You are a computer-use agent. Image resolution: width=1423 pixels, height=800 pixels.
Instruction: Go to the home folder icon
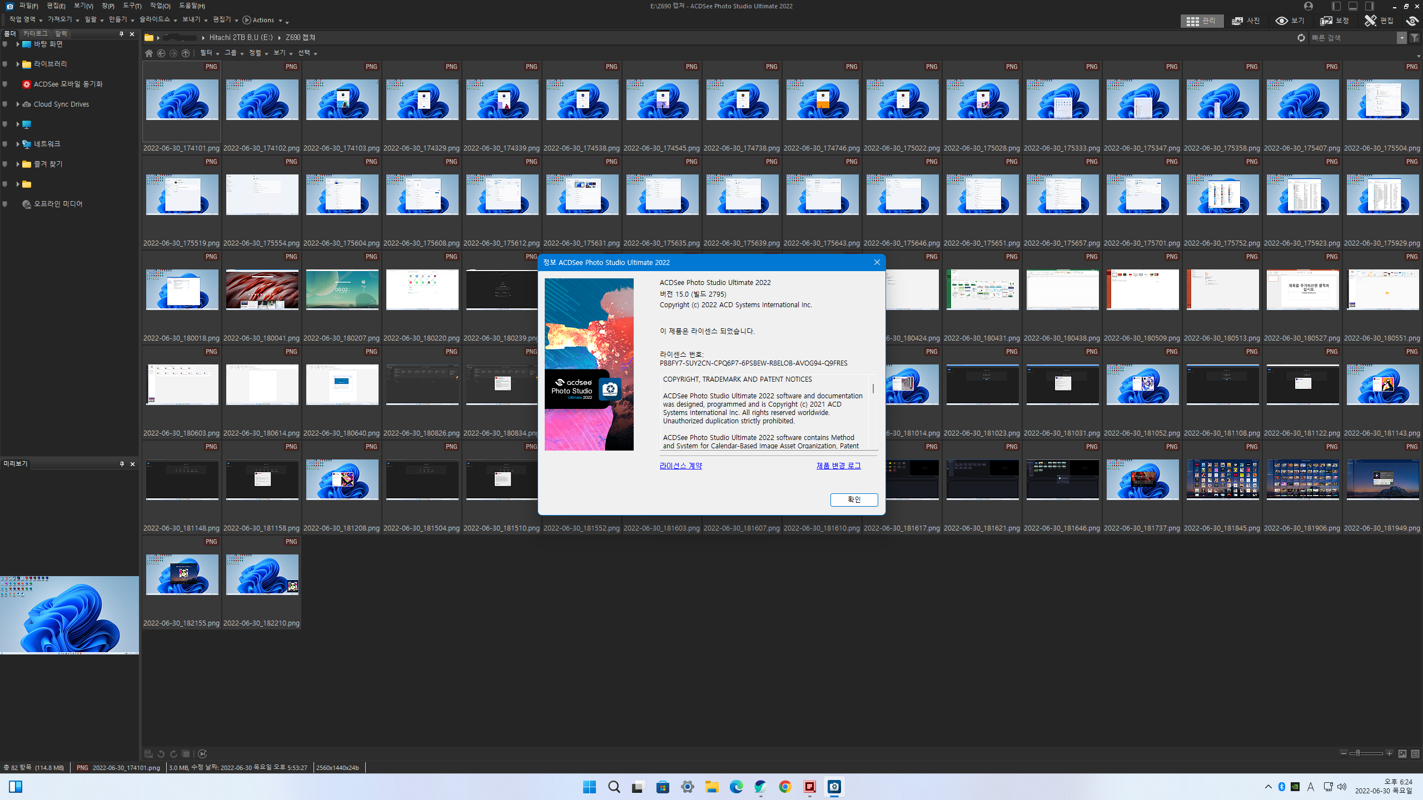pyautogui.click(x=148, y=53)
